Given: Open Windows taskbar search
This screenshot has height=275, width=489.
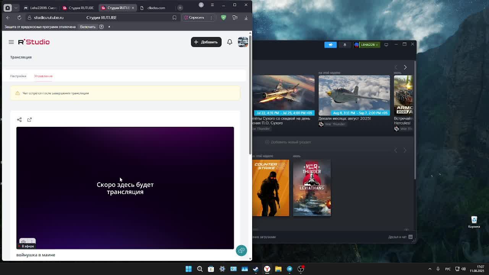Looking at the screenshot, I should click(200, 269).
